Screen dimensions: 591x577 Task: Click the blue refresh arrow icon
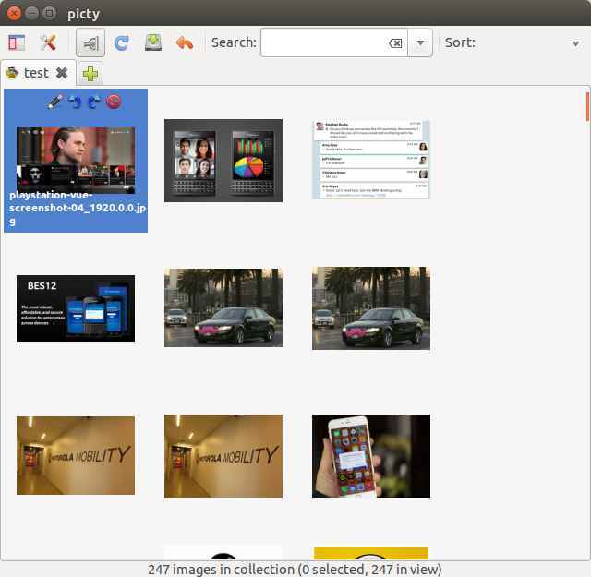(x=121, y=43)
